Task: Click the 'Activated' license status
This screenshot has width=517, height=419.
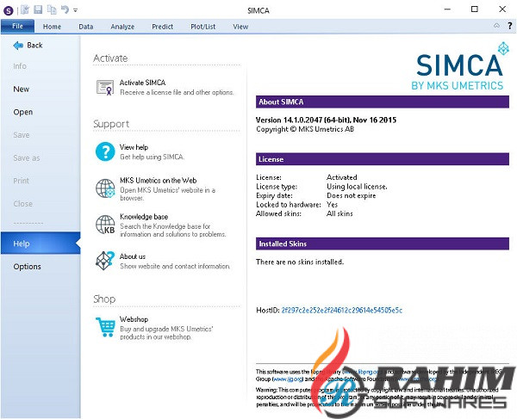Action: coord(341,177)
